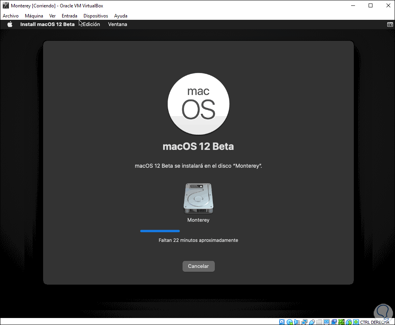Maximize the VirtualBox window
395x325 pixels.
click(x=371, y=5)
